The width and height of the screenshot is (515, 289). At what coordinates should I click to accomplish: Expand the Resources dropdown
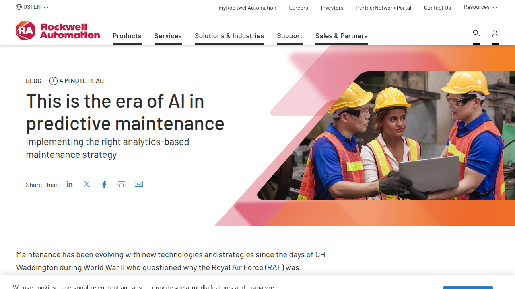tap(480, 7)
